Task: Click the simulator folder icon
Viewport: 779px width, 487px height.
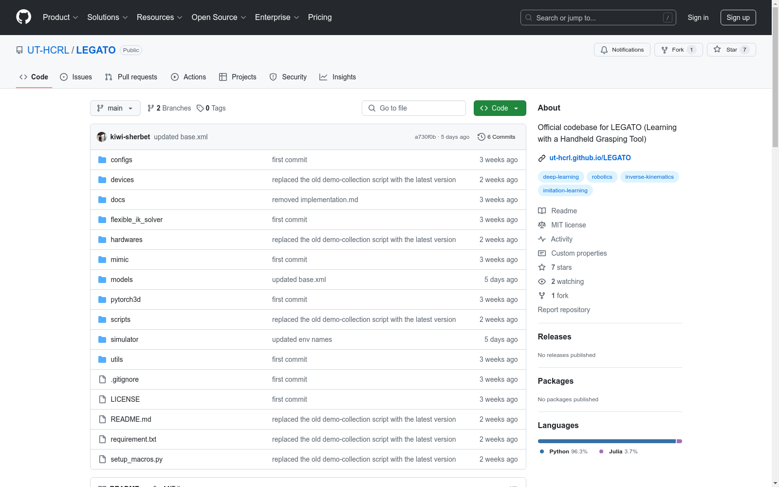Action: [102, 339]
